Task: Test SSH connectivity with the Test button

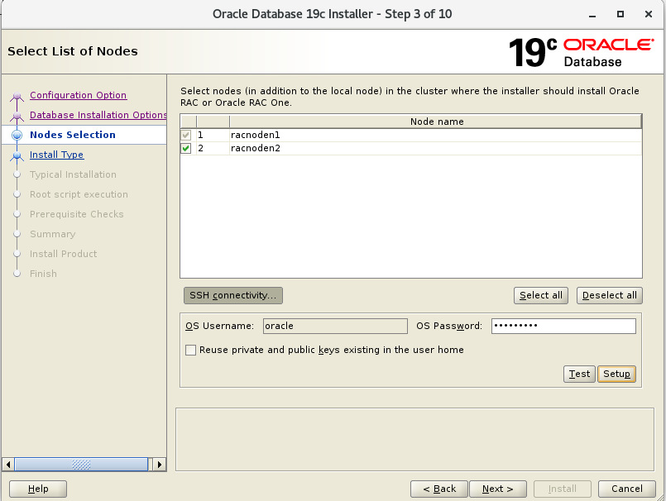Action: click(x=579, y=374)
